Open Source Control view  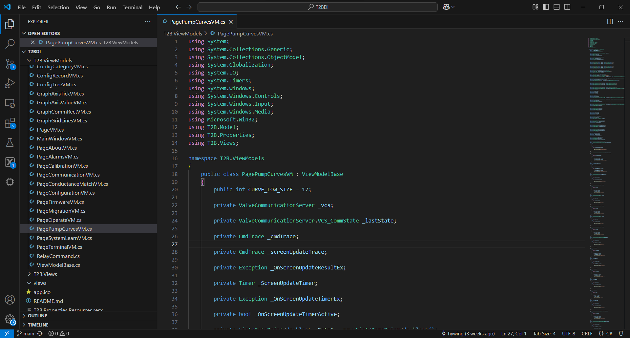[x=10, y=64]
